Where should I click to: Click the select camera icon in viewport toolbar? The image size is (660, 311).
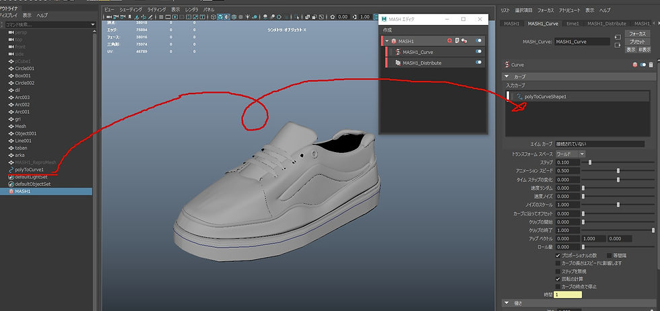(109, 17)
